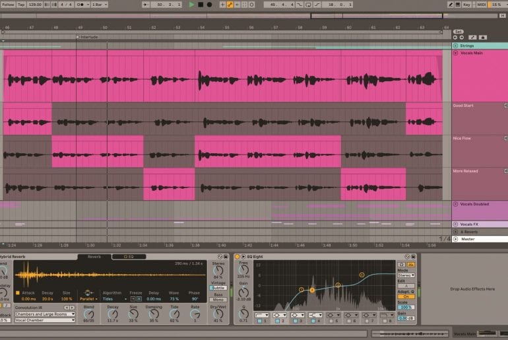Open the Chambers and Large Rooms dropdown
This screenshot has width=508, height=340.
[x=45, y=314]
